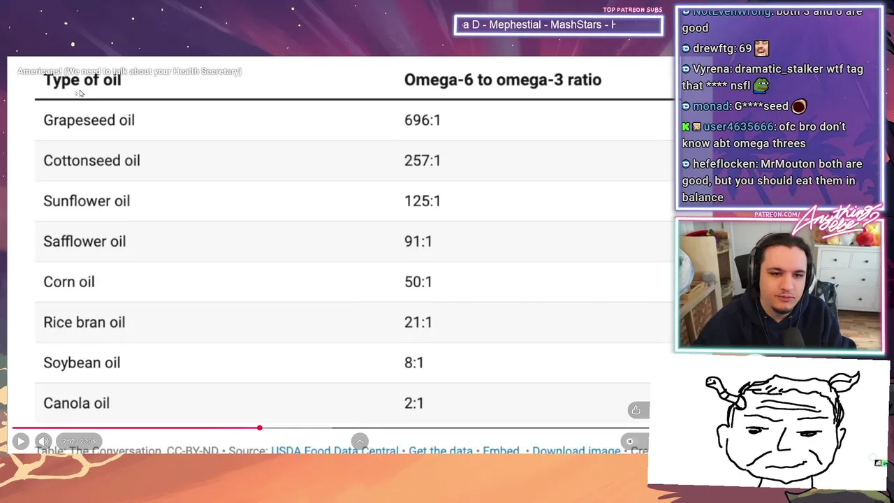The width and height of the screenshot is (894, 503).
Task: Click the 'PATREON.COM/' overlay text above the webcam
Action: tap(777, 214)
